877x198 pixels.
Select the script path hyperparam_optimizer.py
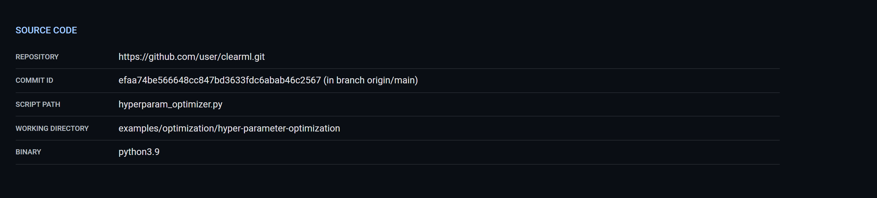[x=170, y=104]
